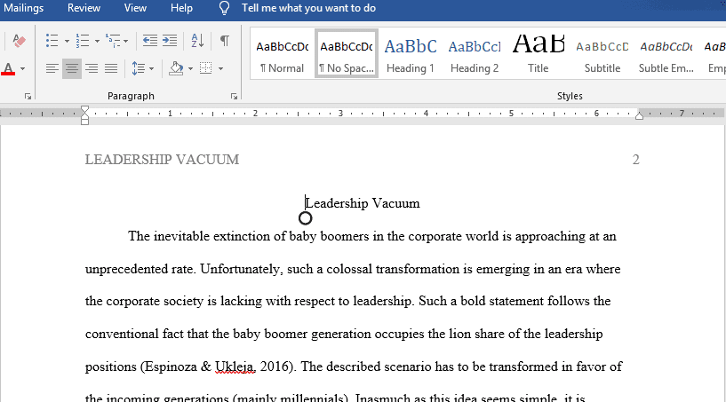Align text to the right
The image size is (726, 402).
pyautogui.click(x=92, y=69)
